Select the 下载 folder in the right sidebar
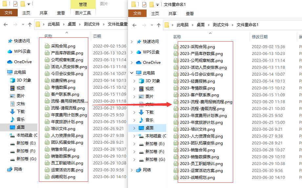The image size is (302, 188). pos(150,112)
